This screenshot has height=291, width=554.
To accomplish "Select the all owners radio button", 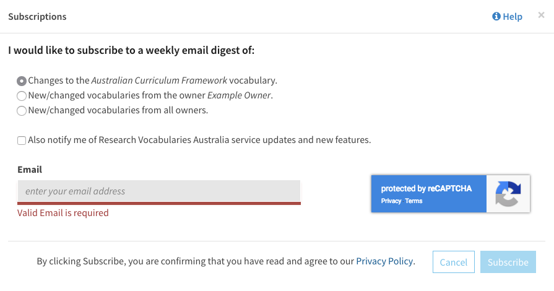I will tap(22, 111).
